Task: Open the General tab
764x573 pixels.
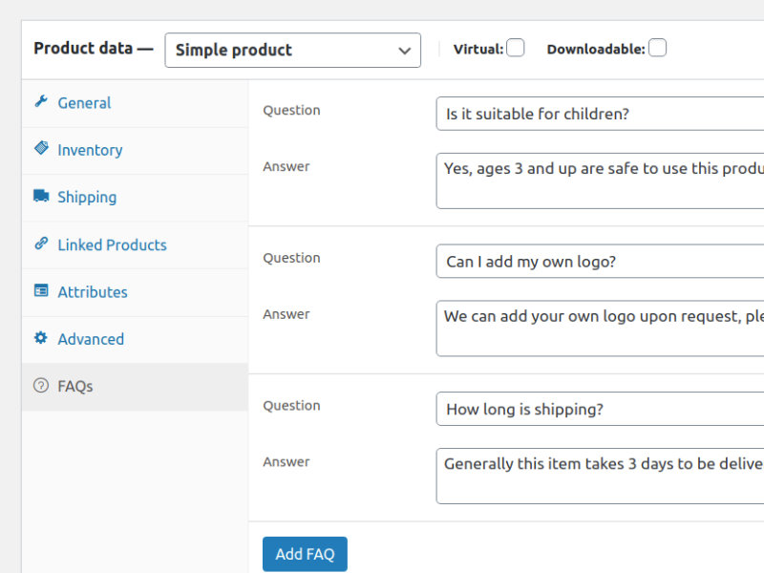Action: coord(135,103)
